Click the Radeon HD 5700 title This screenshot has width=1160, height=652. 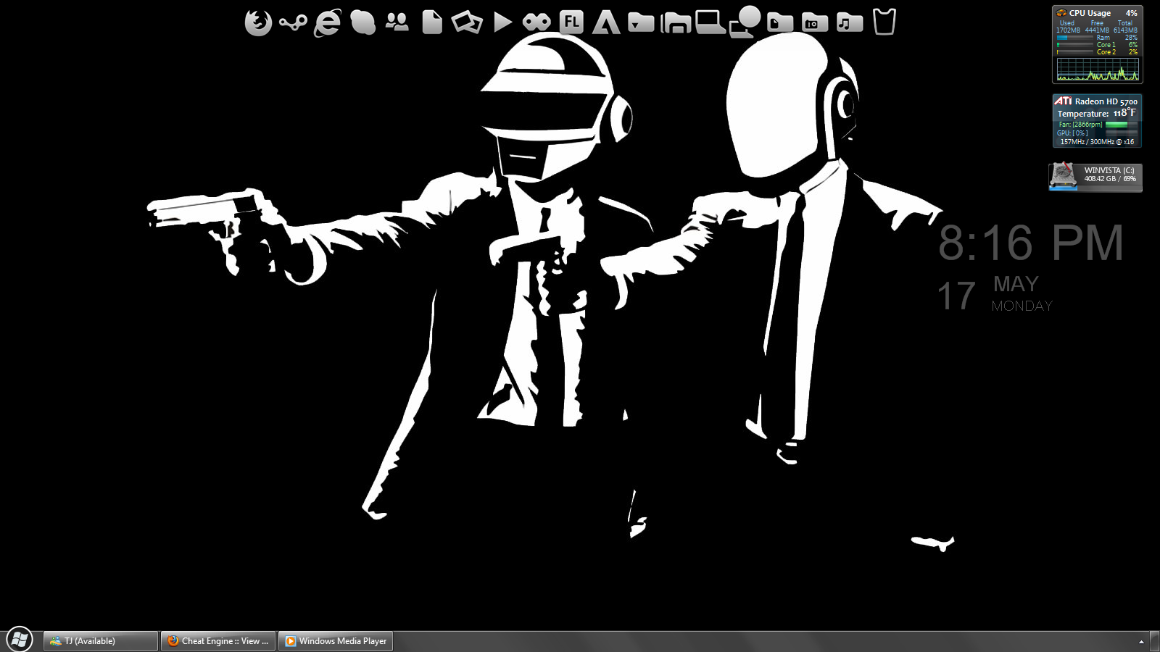1106,101
